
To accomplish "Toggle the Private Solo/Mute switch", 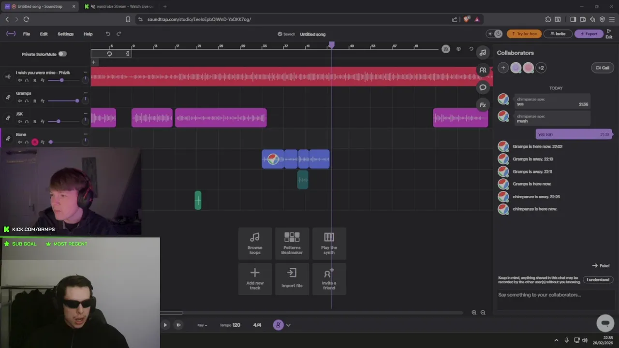I will tap(62, 54).
